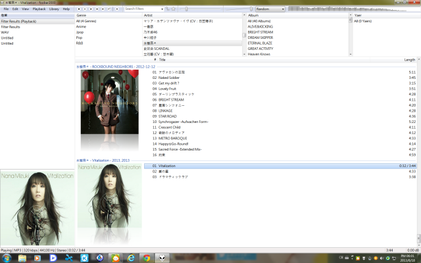Select the SCANDAL artist entry

pos(192,49)
